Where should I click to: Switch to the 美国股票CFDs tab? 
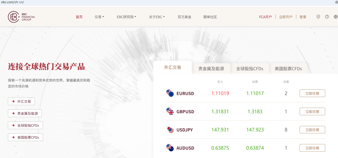(x=288, y=69)
